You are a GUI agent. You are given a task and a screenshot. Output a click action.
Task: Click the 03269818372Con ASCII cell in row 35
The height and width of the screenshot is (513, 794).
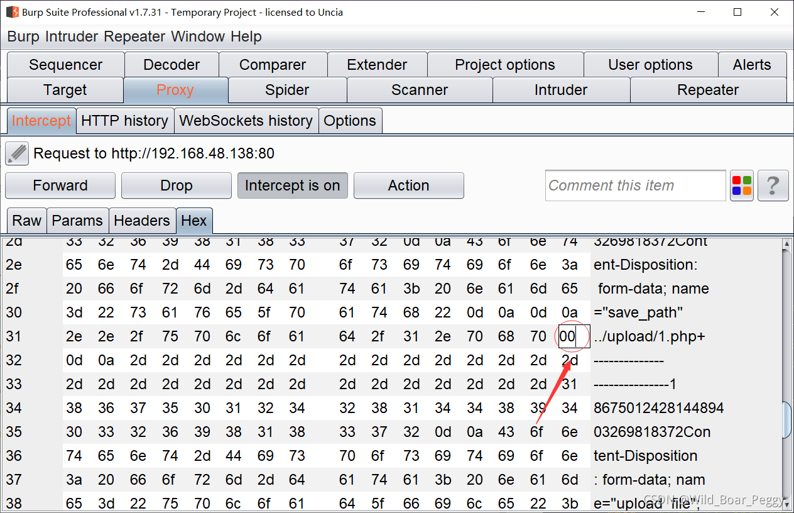coord(652,432)
